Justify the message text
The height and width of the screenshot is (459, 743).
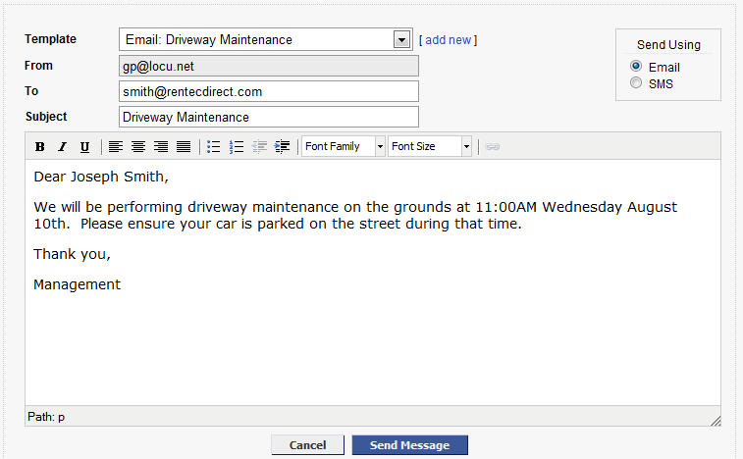[183, 147]
